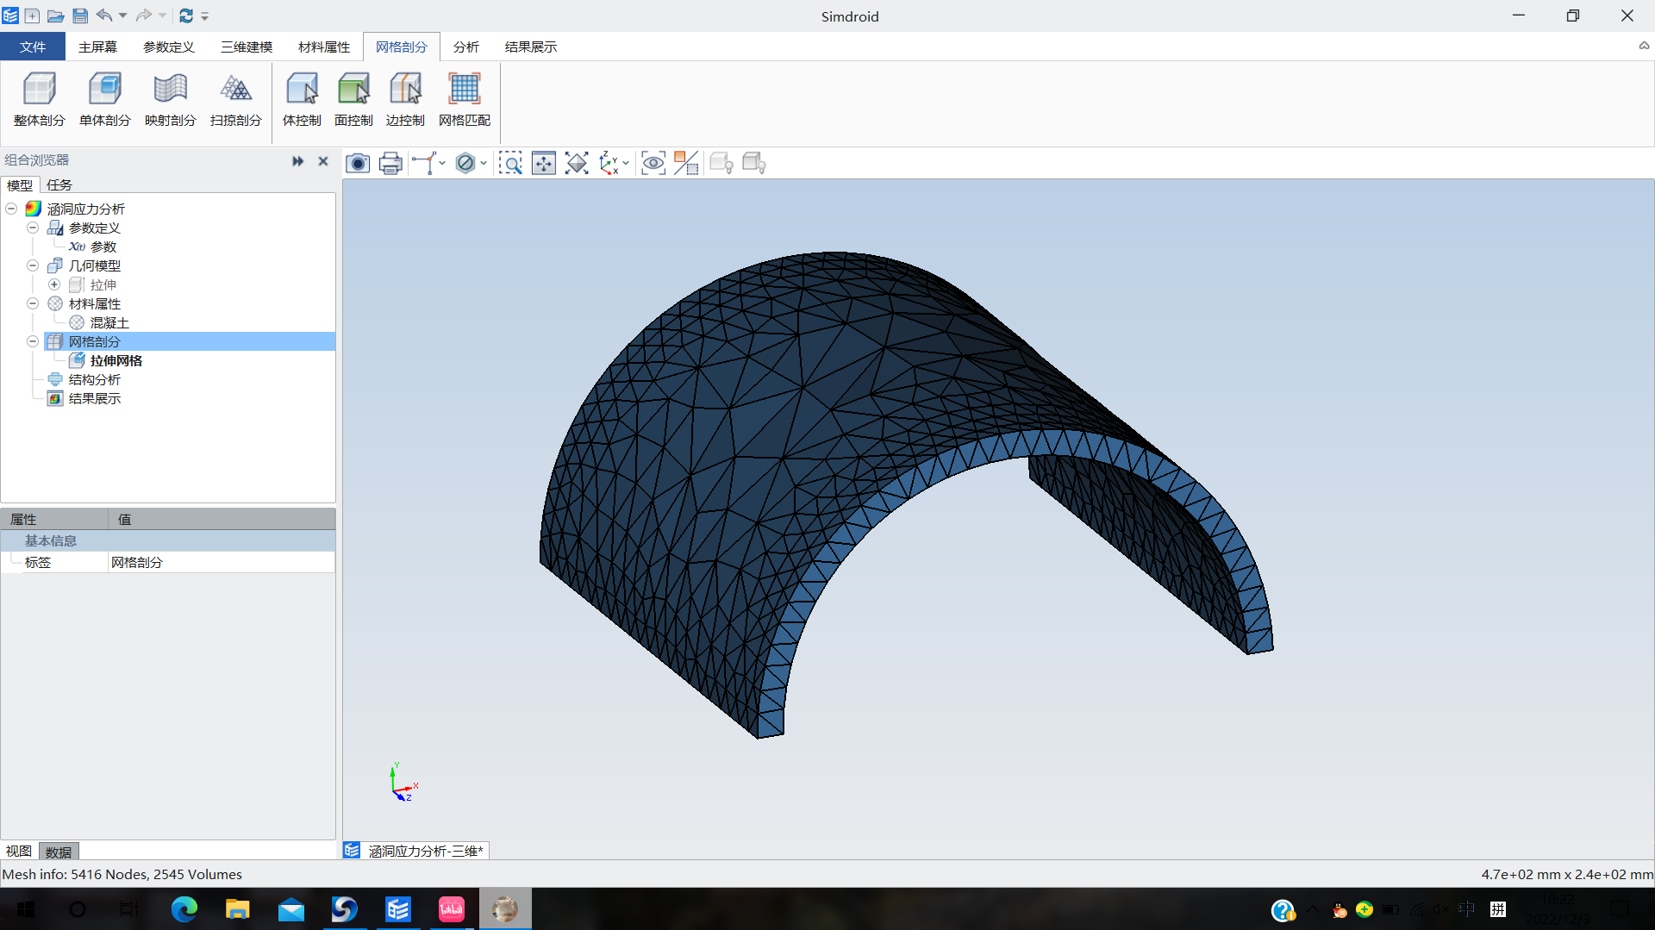Click the New document icon in title bar
The width and height of the screenshot is (1655, 930).
(x=32, y=16)
